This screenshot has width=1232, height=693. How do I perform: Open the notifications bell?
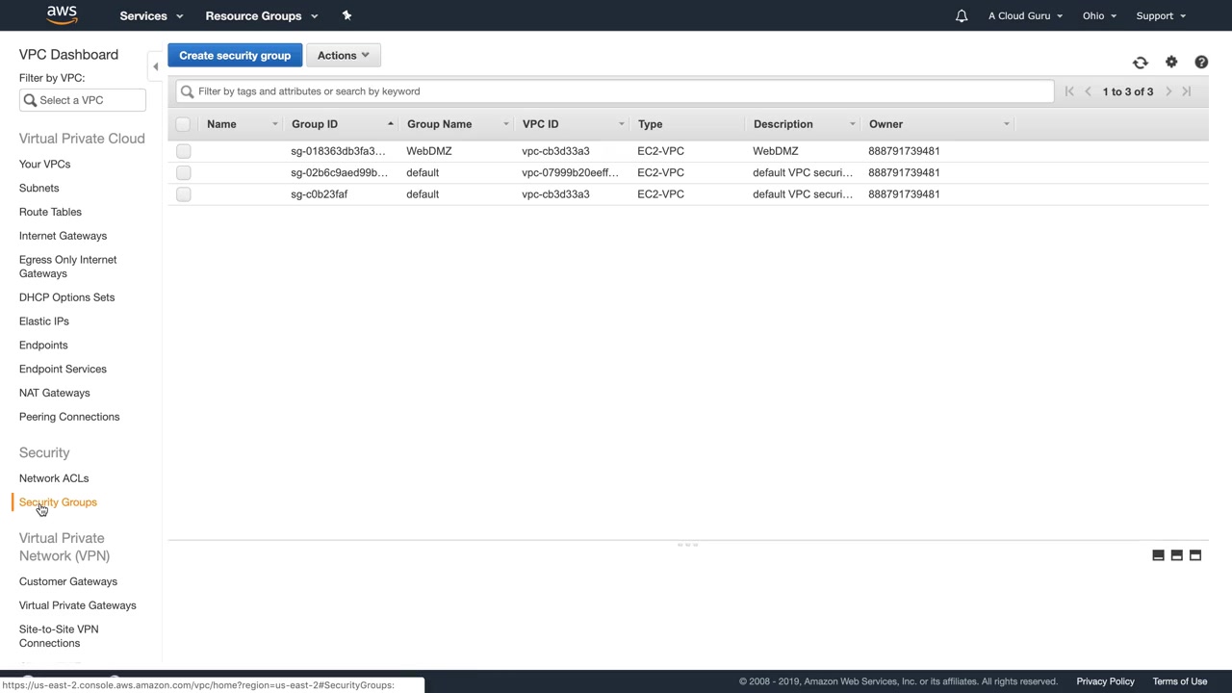tap(961, 15)
